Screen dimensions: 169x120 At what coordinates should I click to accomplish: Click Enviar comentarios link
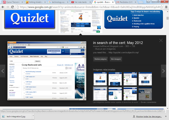pyautogui.click(x=148, y=102)
